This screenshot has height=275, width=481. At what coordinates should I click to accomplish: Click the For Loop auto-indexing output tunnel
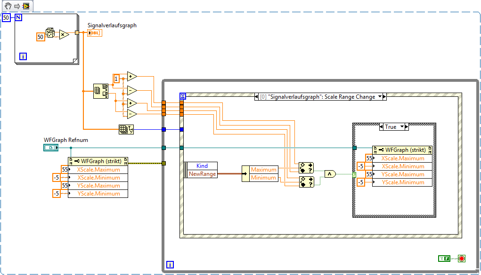(x=77, y=33)
